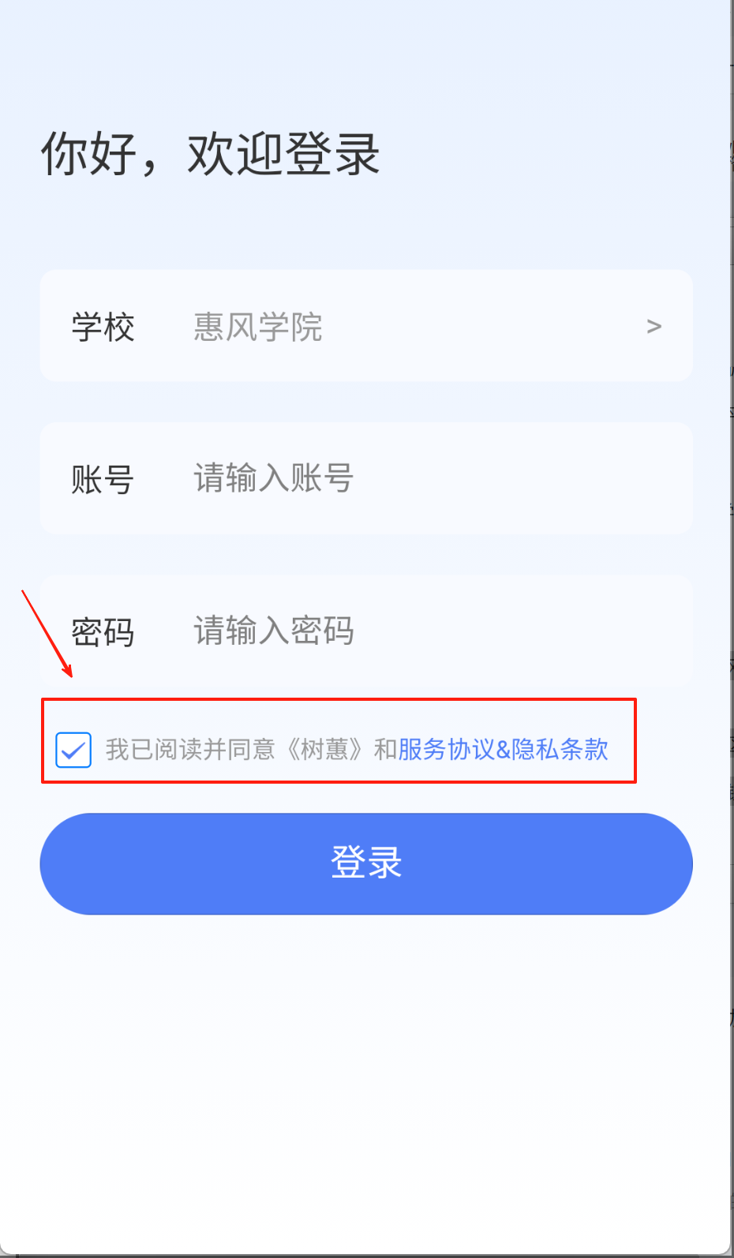This screenshot has width=734, height=1258.
Task: Select the 学校 row card
Action: click(x=366, y=325)
